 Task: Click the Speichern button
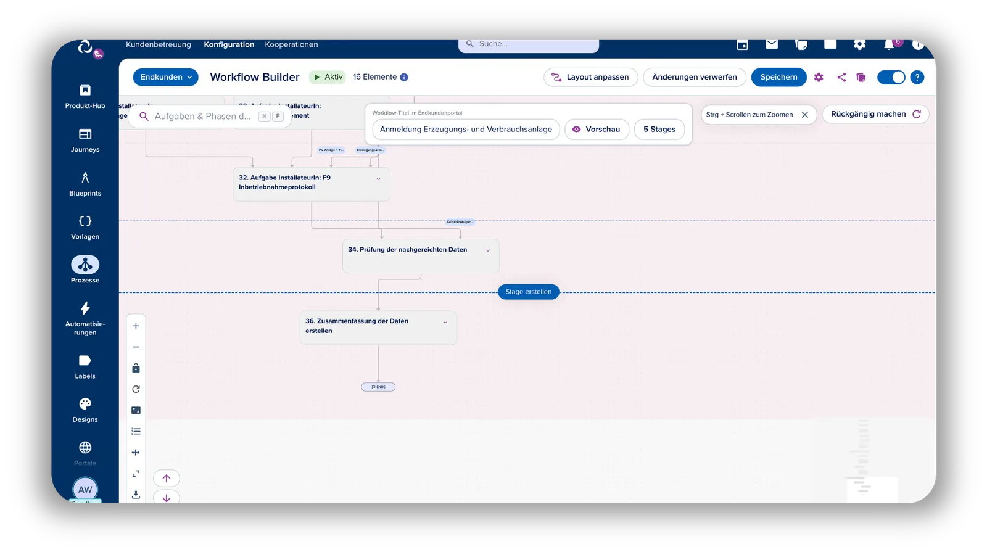tap(778, 77)
